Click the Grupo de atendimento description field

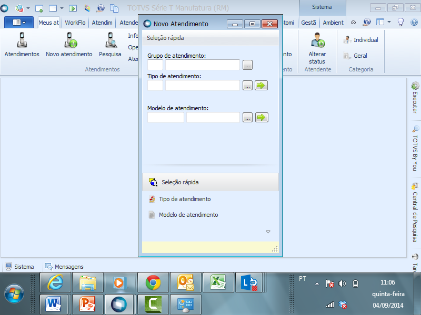tap(203, 65)
